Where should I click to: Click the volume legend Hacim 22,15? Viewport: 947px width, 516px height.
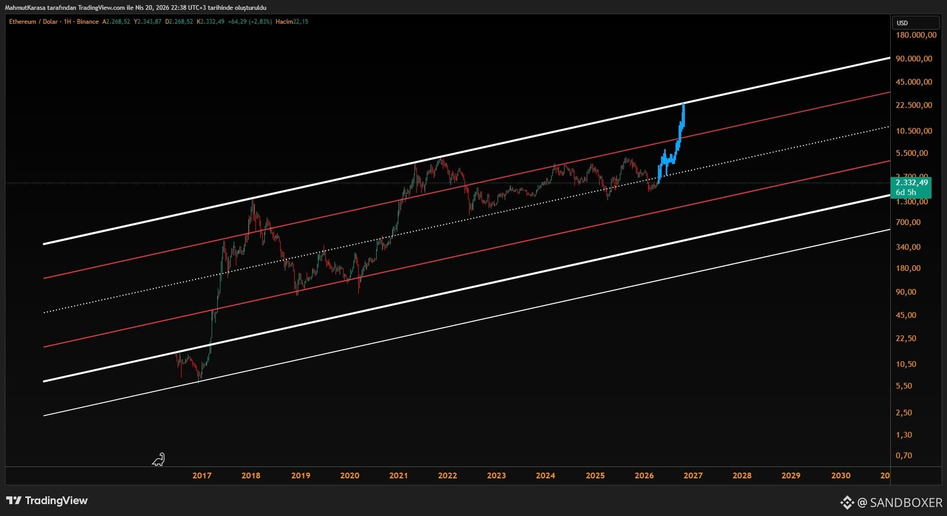pyautogui.click(x=292, y=22)
